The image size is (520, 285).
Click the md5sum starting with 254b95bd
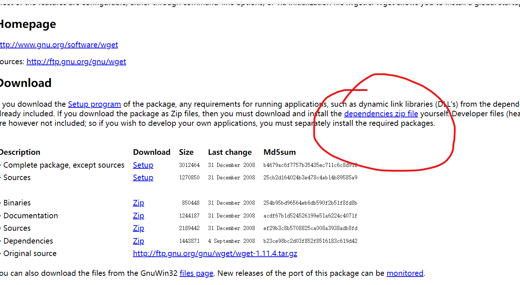point(310,203)
